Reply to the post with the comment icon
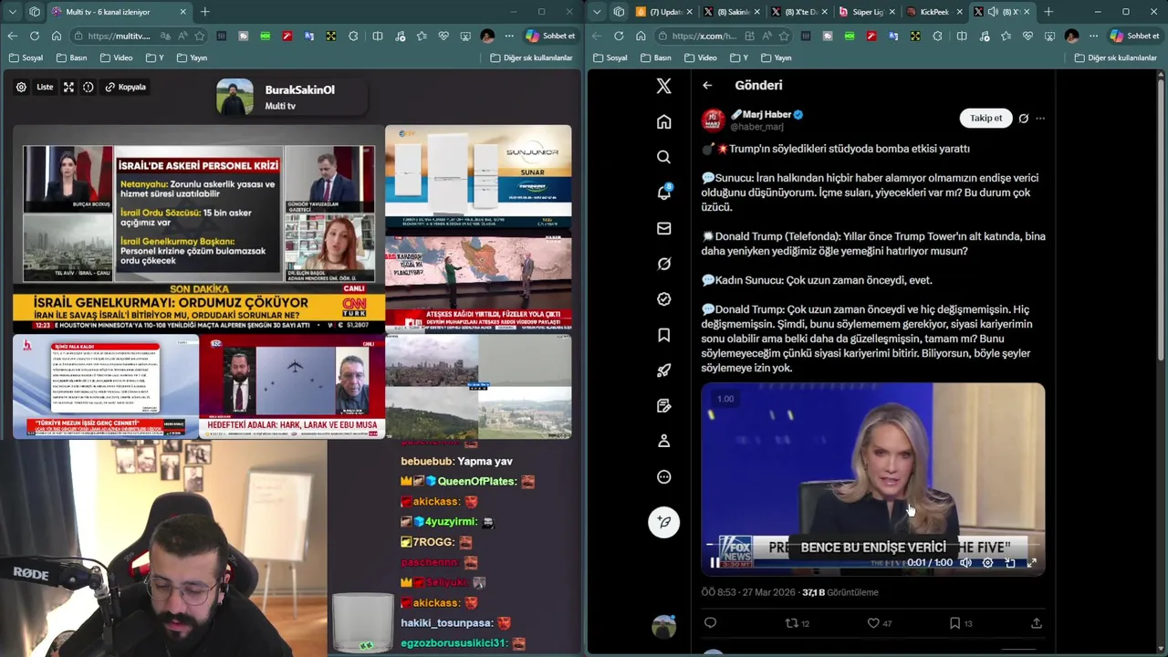Image resolution: width=1168 pixels, height=657 pixels. click(x=710, y=623)
